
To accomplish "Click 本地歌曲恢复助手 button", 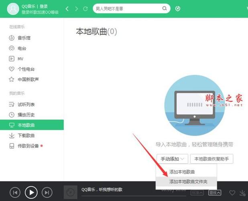I will point(211,159).
